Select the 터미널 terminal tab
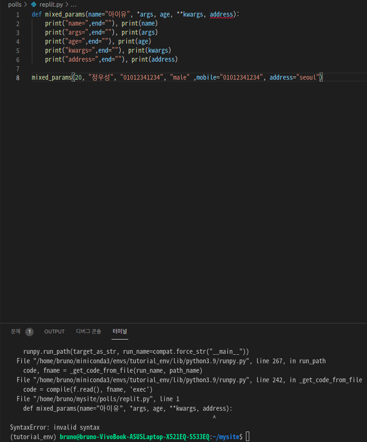 coord(120,331)
